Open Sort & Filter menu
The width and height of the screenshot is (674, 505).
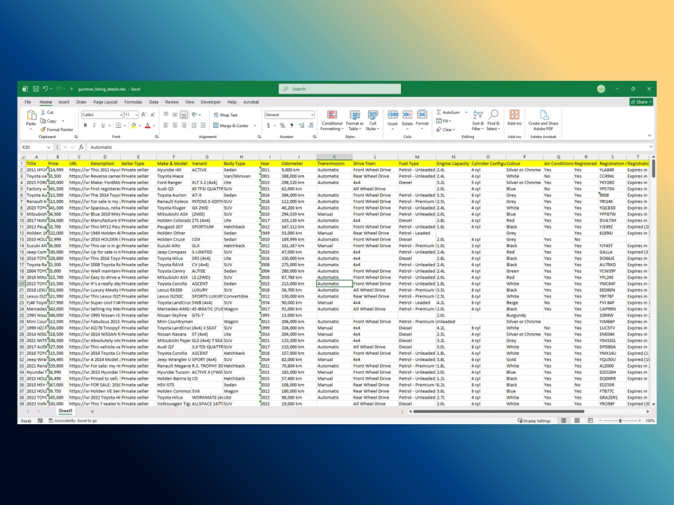(478, 121)
